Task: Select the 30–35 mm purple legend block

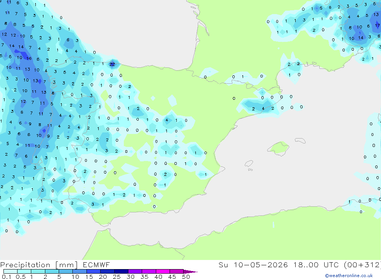Action: (x=135, y=271)
